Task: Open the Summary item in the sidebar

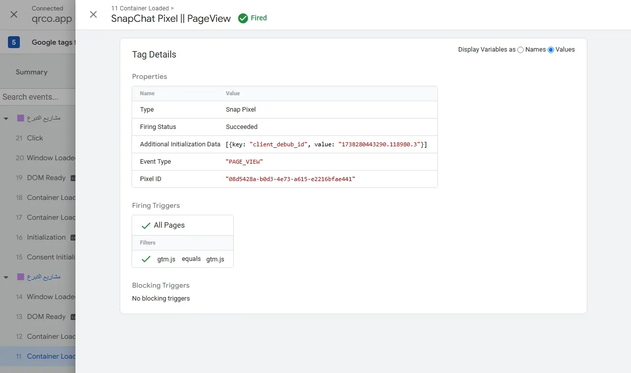Action: [x=31, y=72]
